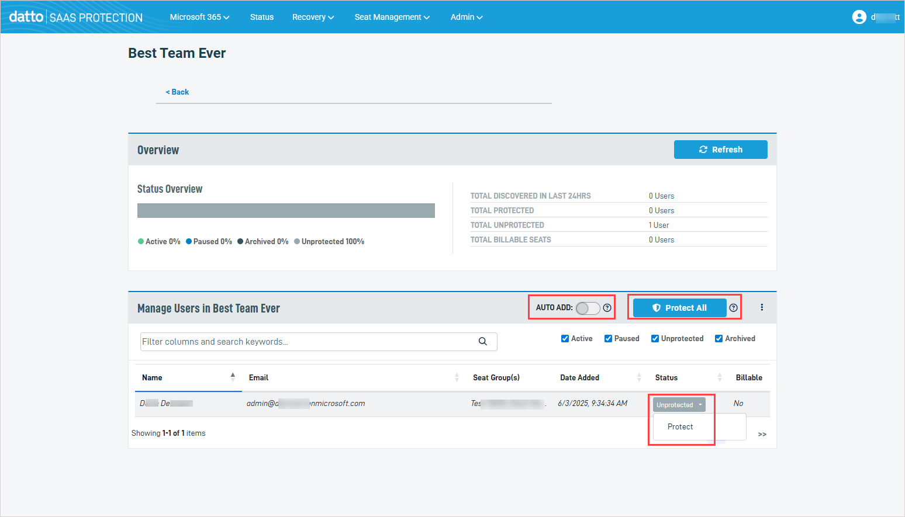The height and width of the screenshot is (517, 905).
Task: Click the Status Overview progress bar
Action: (286, 211)
